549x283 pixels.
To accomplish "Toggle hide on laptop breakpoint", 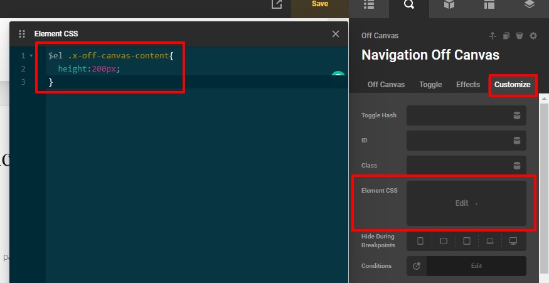I will [490, 241].
